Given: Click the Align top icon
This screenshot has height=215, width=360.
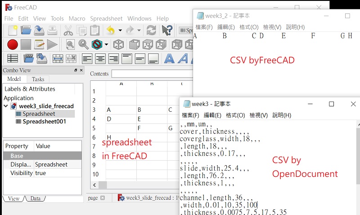Looking at the screenshot, I should (x=127, y=59).
